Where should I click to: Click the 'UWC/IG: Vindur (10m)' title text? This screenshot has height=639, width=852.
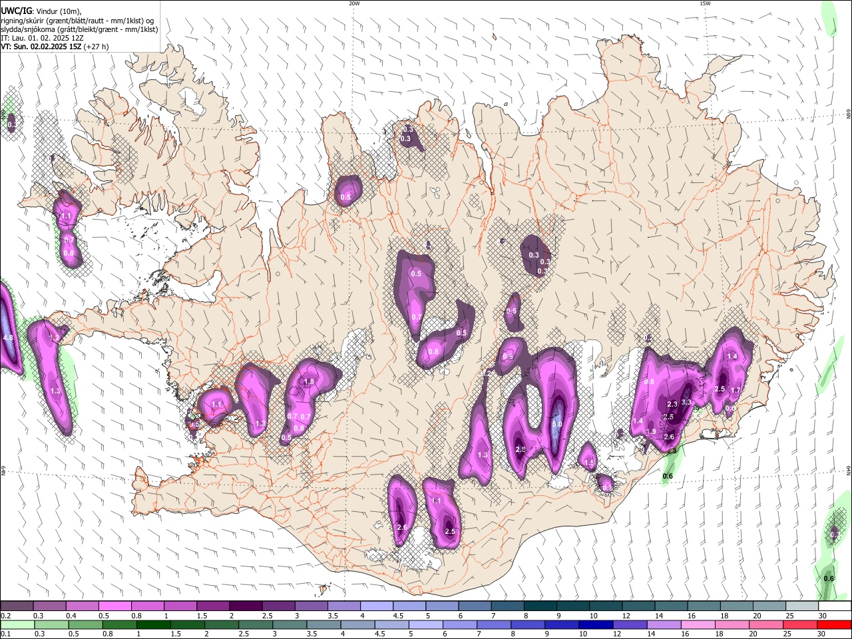pos(41,11)
